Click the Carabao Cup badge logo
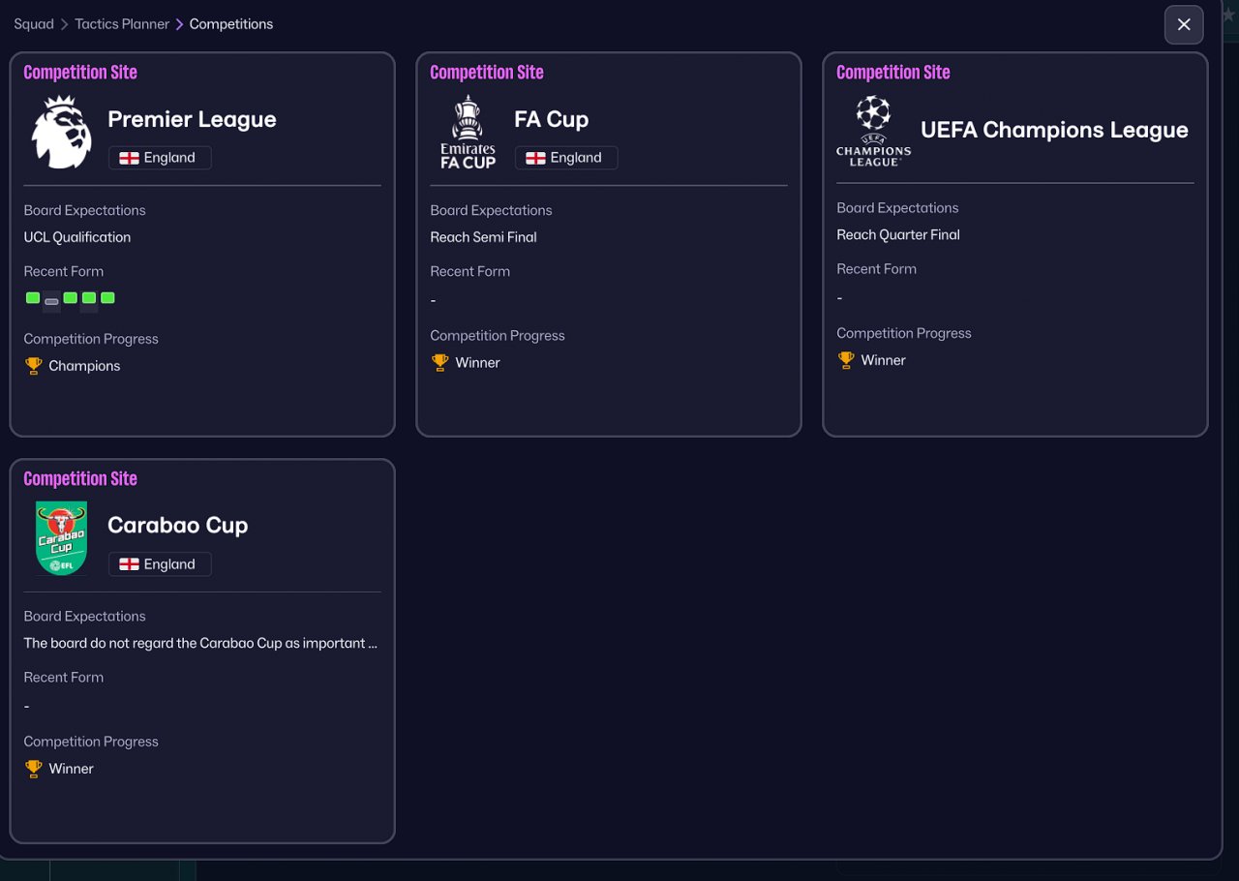This screenshot has width=1239, height=881. 61,538
